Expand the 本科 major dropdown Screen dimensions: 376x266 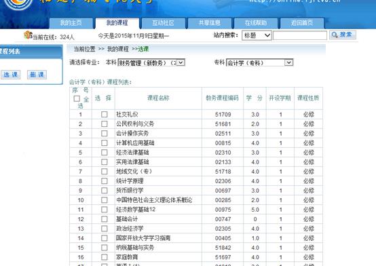coord(151,63)
